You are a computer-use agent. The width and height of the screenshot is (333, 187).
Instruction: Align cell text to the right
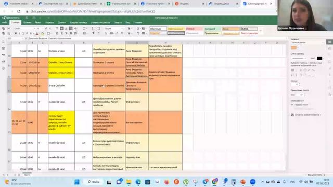(x=66, y=33)
